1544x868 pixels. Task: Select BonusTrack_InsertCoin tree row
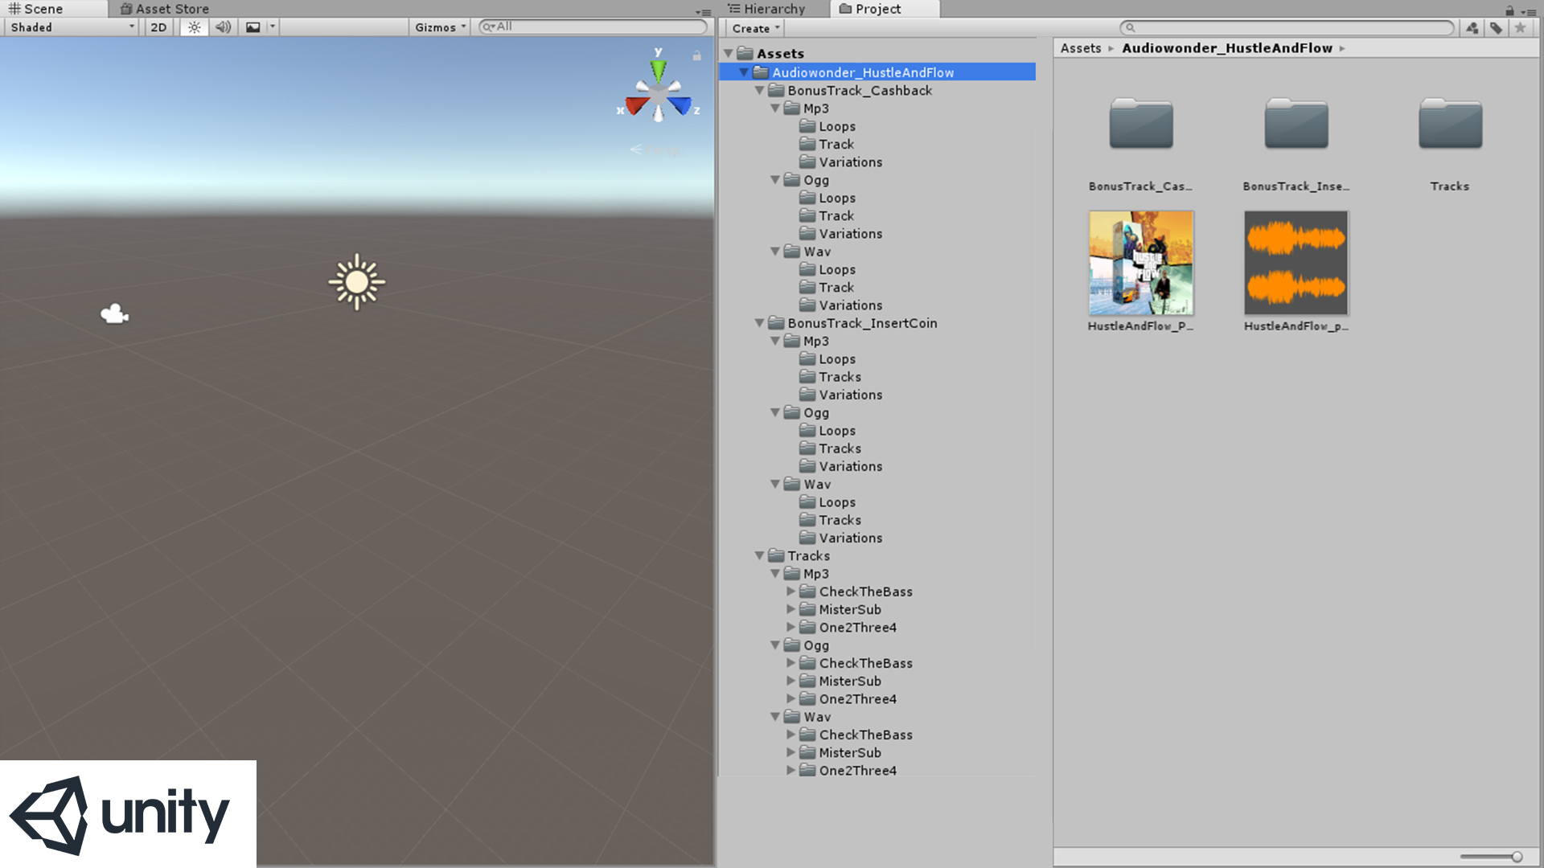[x=877, y=323]
